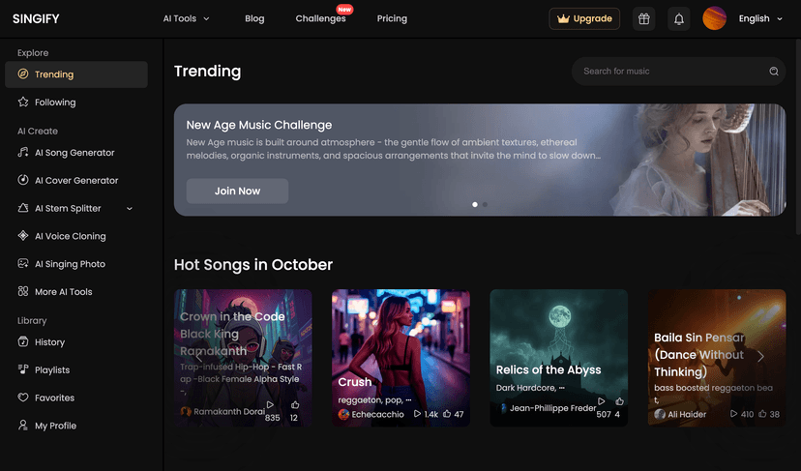The image size is (801, 471).
Task: Open notifications bell icon
Action: click(678, 19)
